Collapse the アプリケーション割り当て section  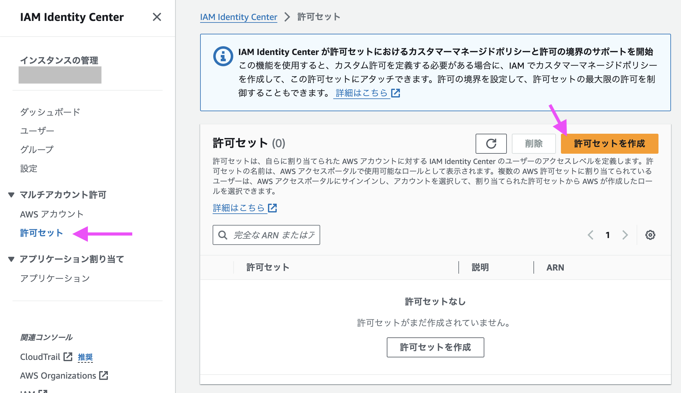[x=11, y=259]
